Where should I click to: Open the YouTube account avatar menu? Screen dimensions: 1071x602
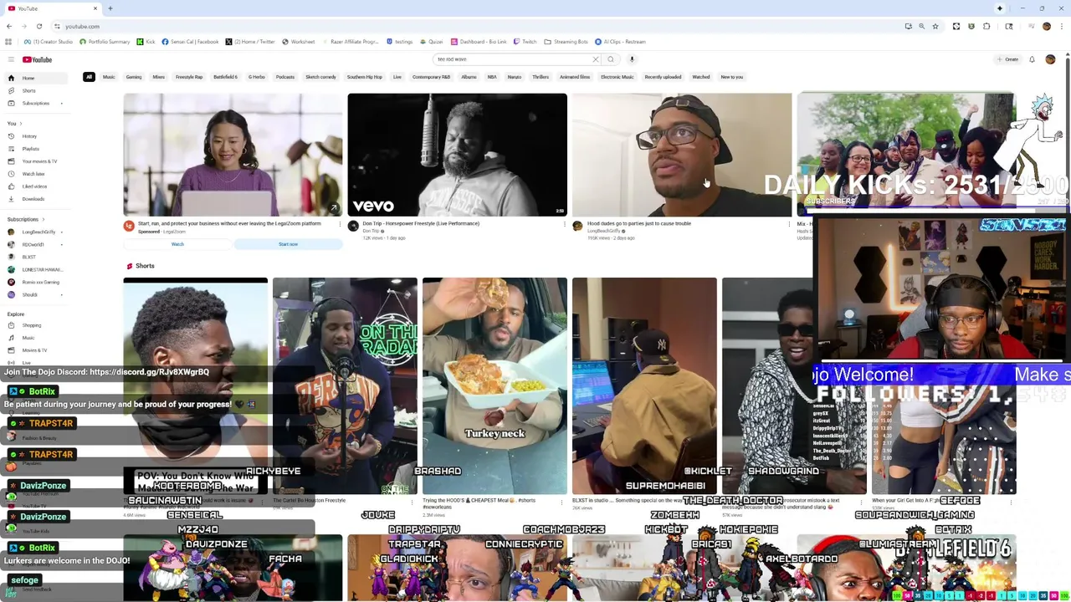point(1050,59)
